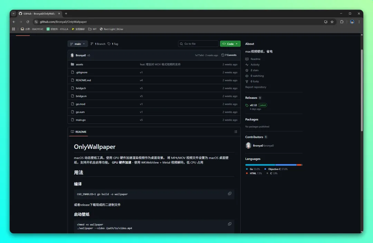This screenshot has height=243, width=373.
Task: Click the Bronya0 contributor avatar
Action: 248,146
